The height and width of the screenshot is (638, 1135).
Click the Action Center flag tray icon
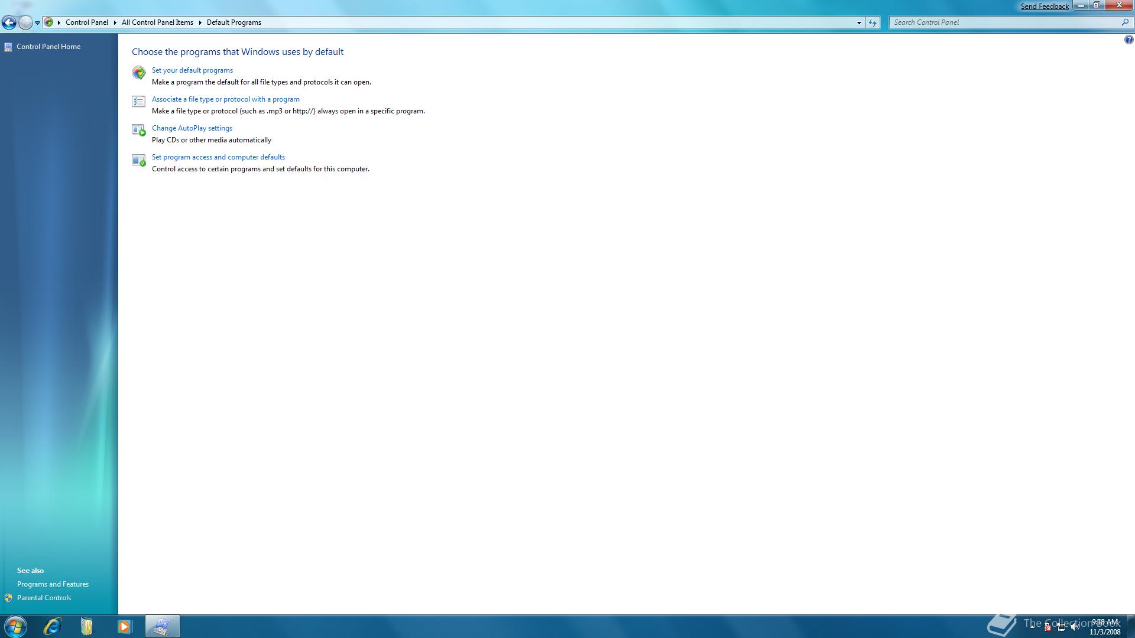pyautogui.click(x=1048, y=627)
